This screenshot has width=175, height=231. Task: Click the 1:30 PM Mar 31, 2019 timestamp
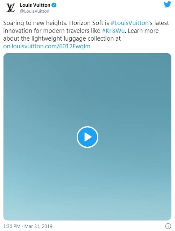coord(28,226)
